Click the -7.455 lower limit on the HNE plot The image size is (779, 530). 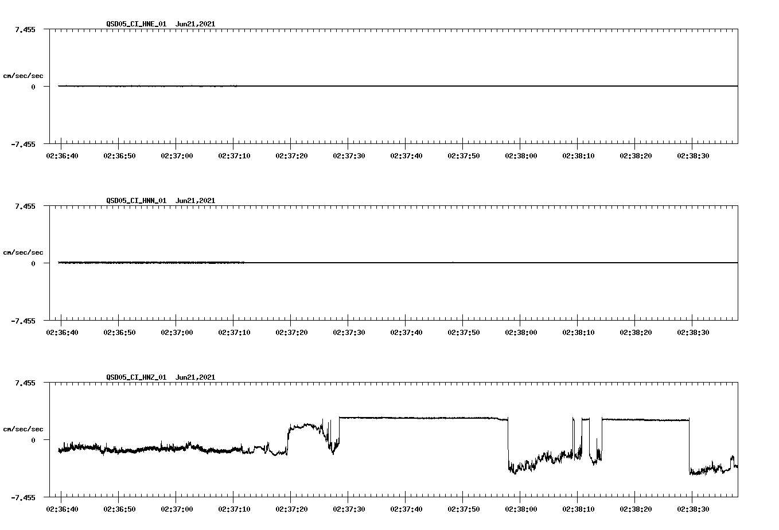pos(23,144)
